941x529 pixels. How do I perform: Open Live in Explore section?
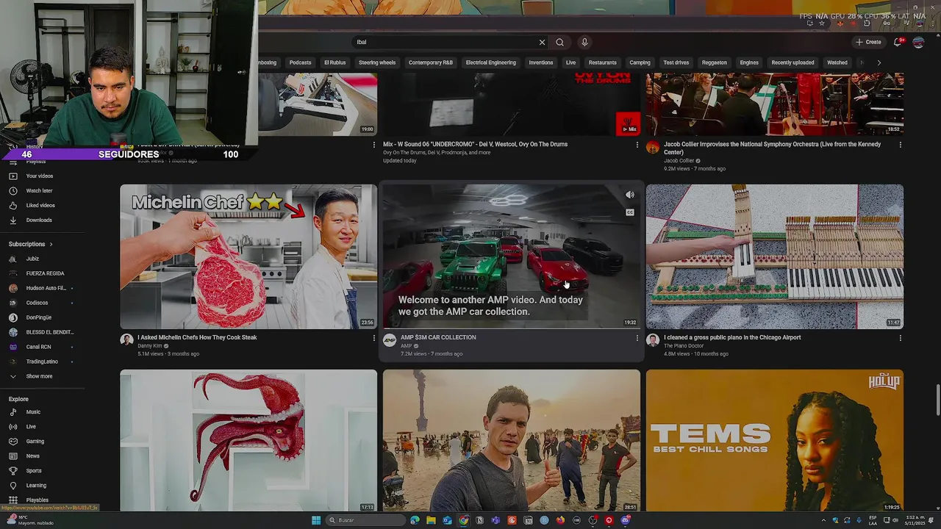[x=31, y=427]
